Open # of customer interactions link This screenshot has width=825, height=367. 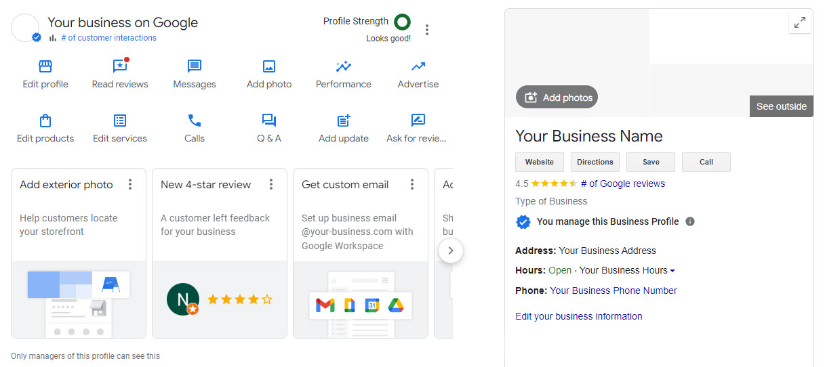[108, 38]
